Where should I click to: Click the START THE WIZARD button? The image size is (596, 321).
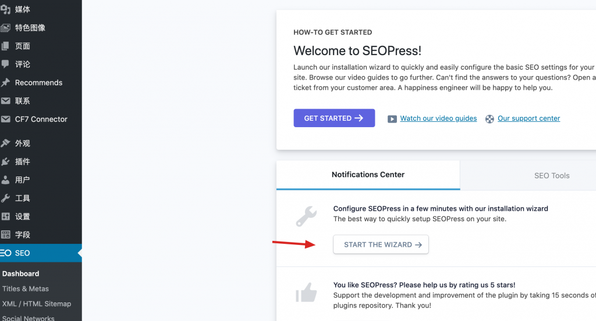click(x=381, y=244)
